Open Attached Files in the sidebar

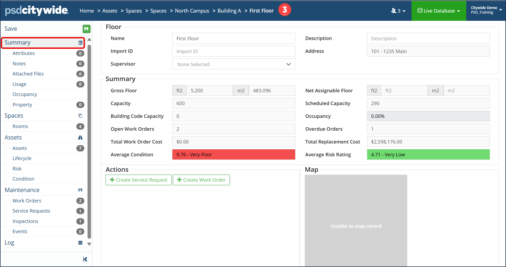(x=28, y=74)
